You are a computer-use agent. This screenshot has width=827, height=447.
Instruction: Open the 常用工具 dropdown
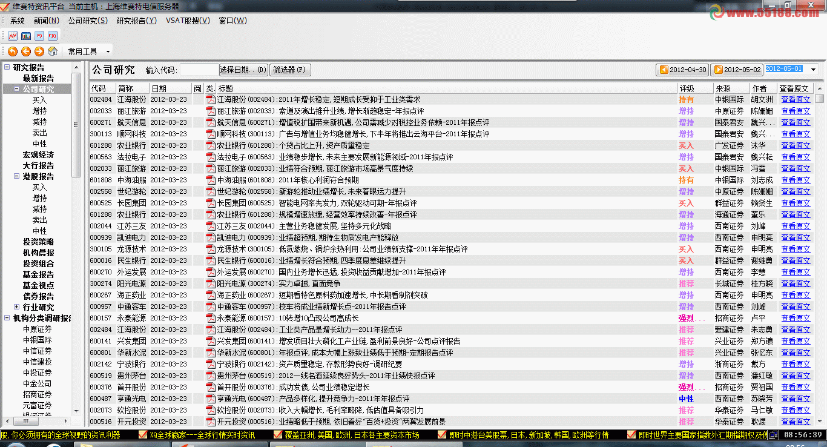point(88,51)
